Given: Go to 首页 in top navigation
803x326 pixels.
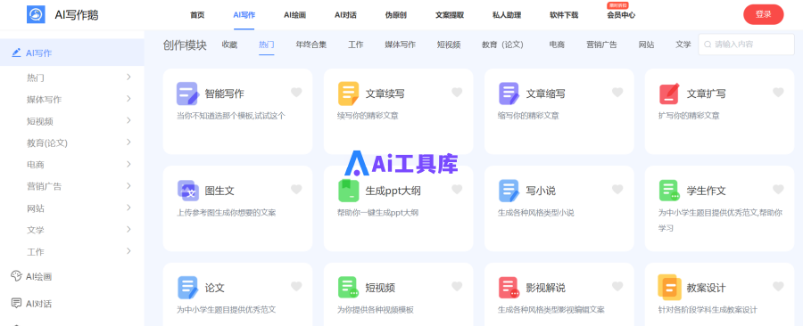Looking at the screenshot, I should pos(197,15).
